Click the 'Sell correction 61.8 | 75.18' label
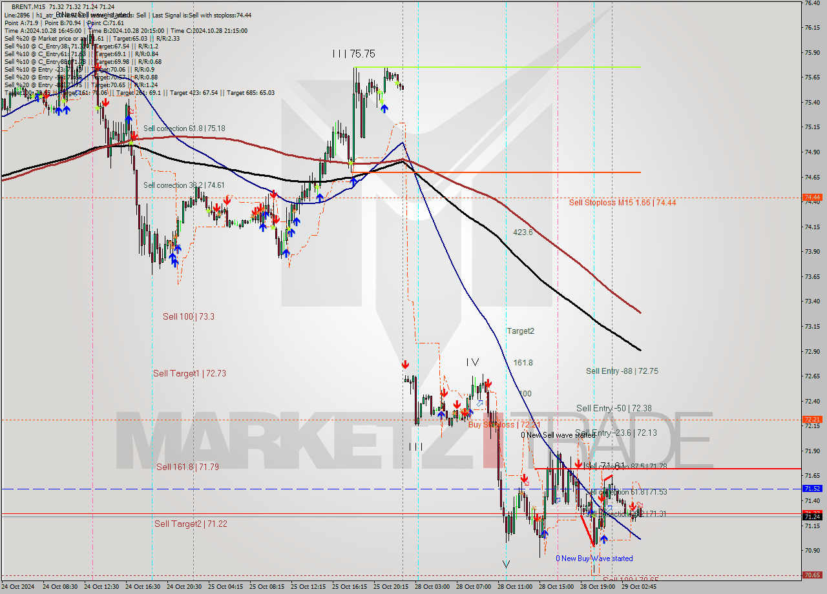 pyautogui.click(x=184, y=128)
